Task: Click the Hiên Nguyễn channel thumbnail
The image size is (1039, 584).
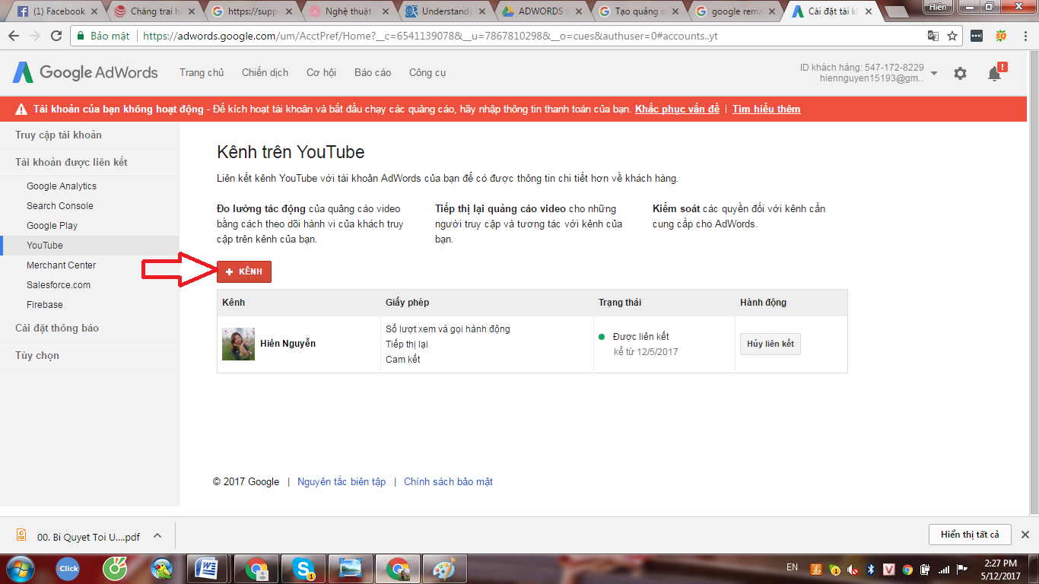Action: 238,344
